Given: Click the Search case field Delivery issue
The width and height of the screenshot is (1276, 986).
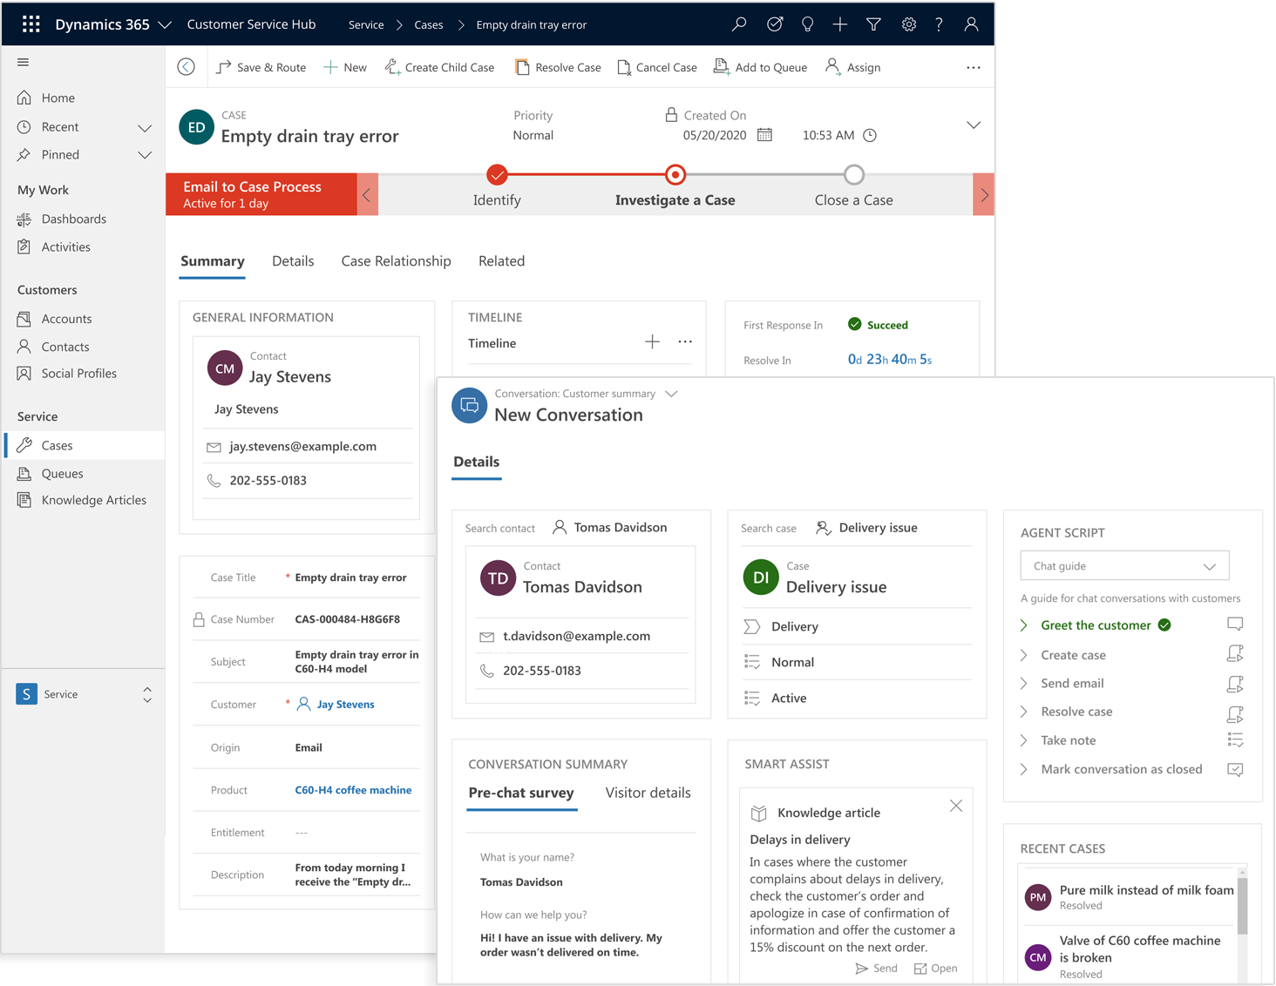Looking at the screenshot, I should click(866, 528).
